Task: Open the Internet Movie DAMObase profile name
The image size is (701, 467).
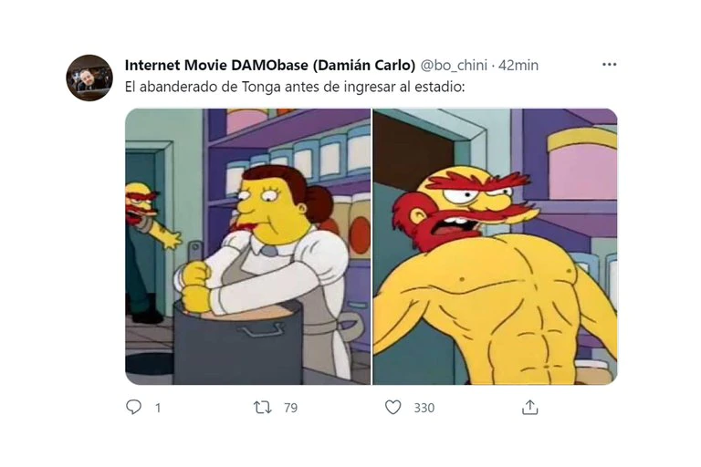Action: click(216, 66)
